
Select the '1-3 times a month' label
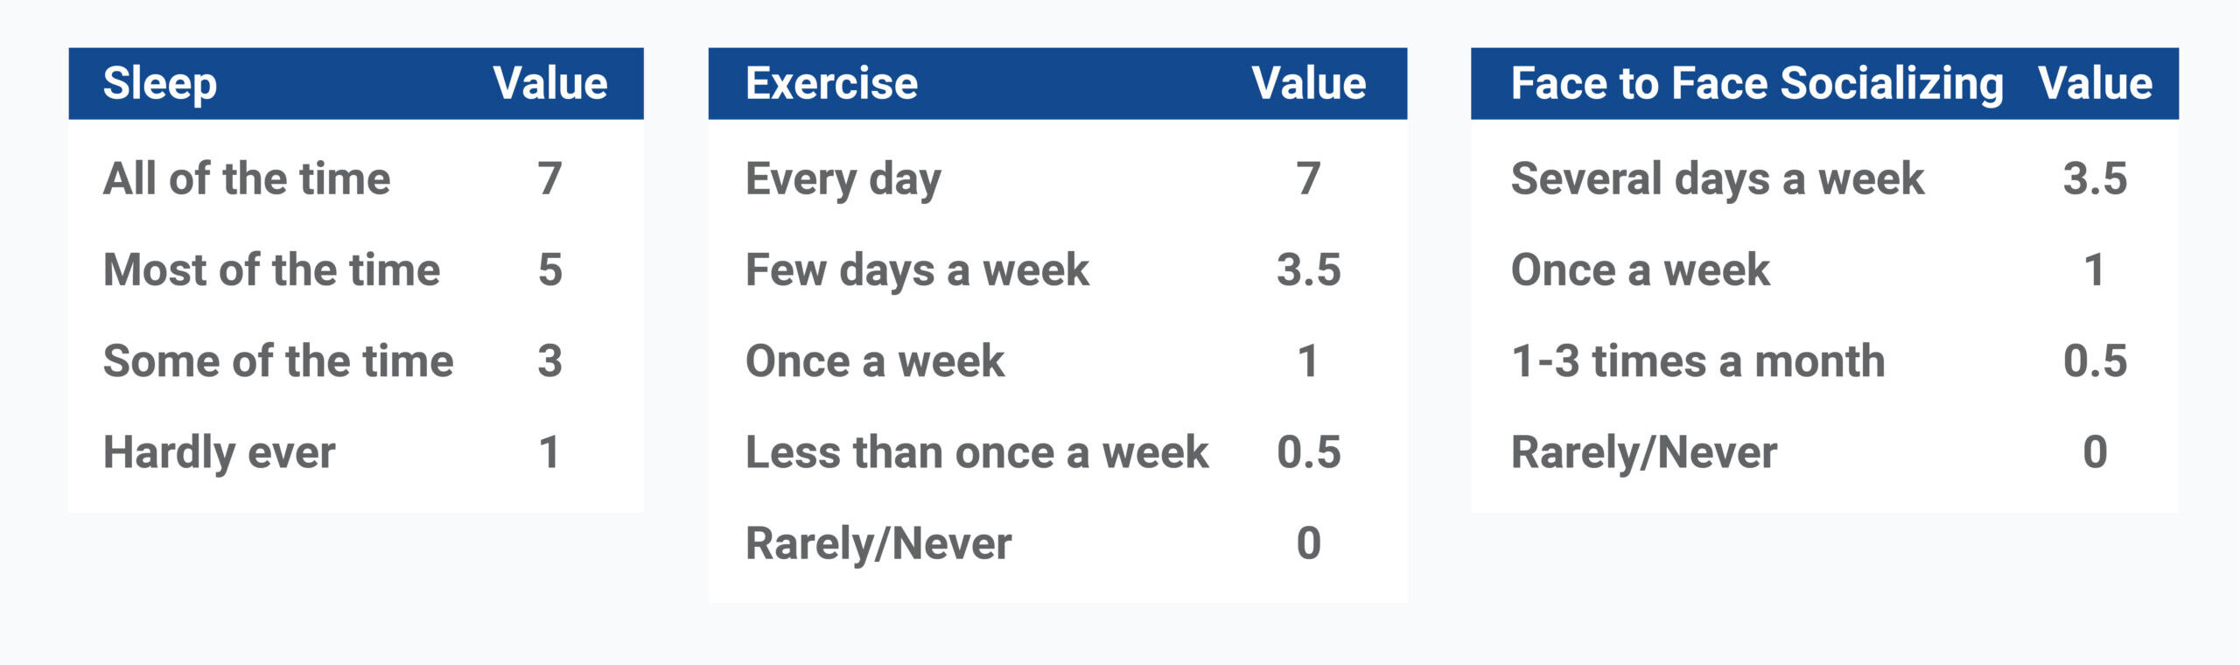point(1697,360)
